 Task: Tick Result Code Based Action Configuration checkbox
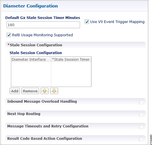(x=141, y=139)
